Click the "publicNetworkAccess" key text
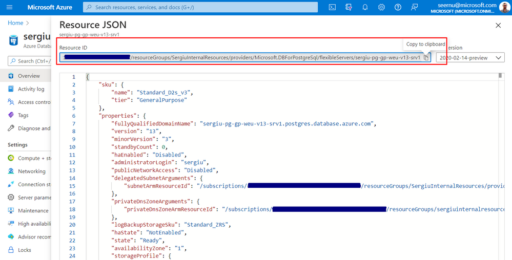The width and height of the screenshot is (512, 260). (x=145, y=170)
